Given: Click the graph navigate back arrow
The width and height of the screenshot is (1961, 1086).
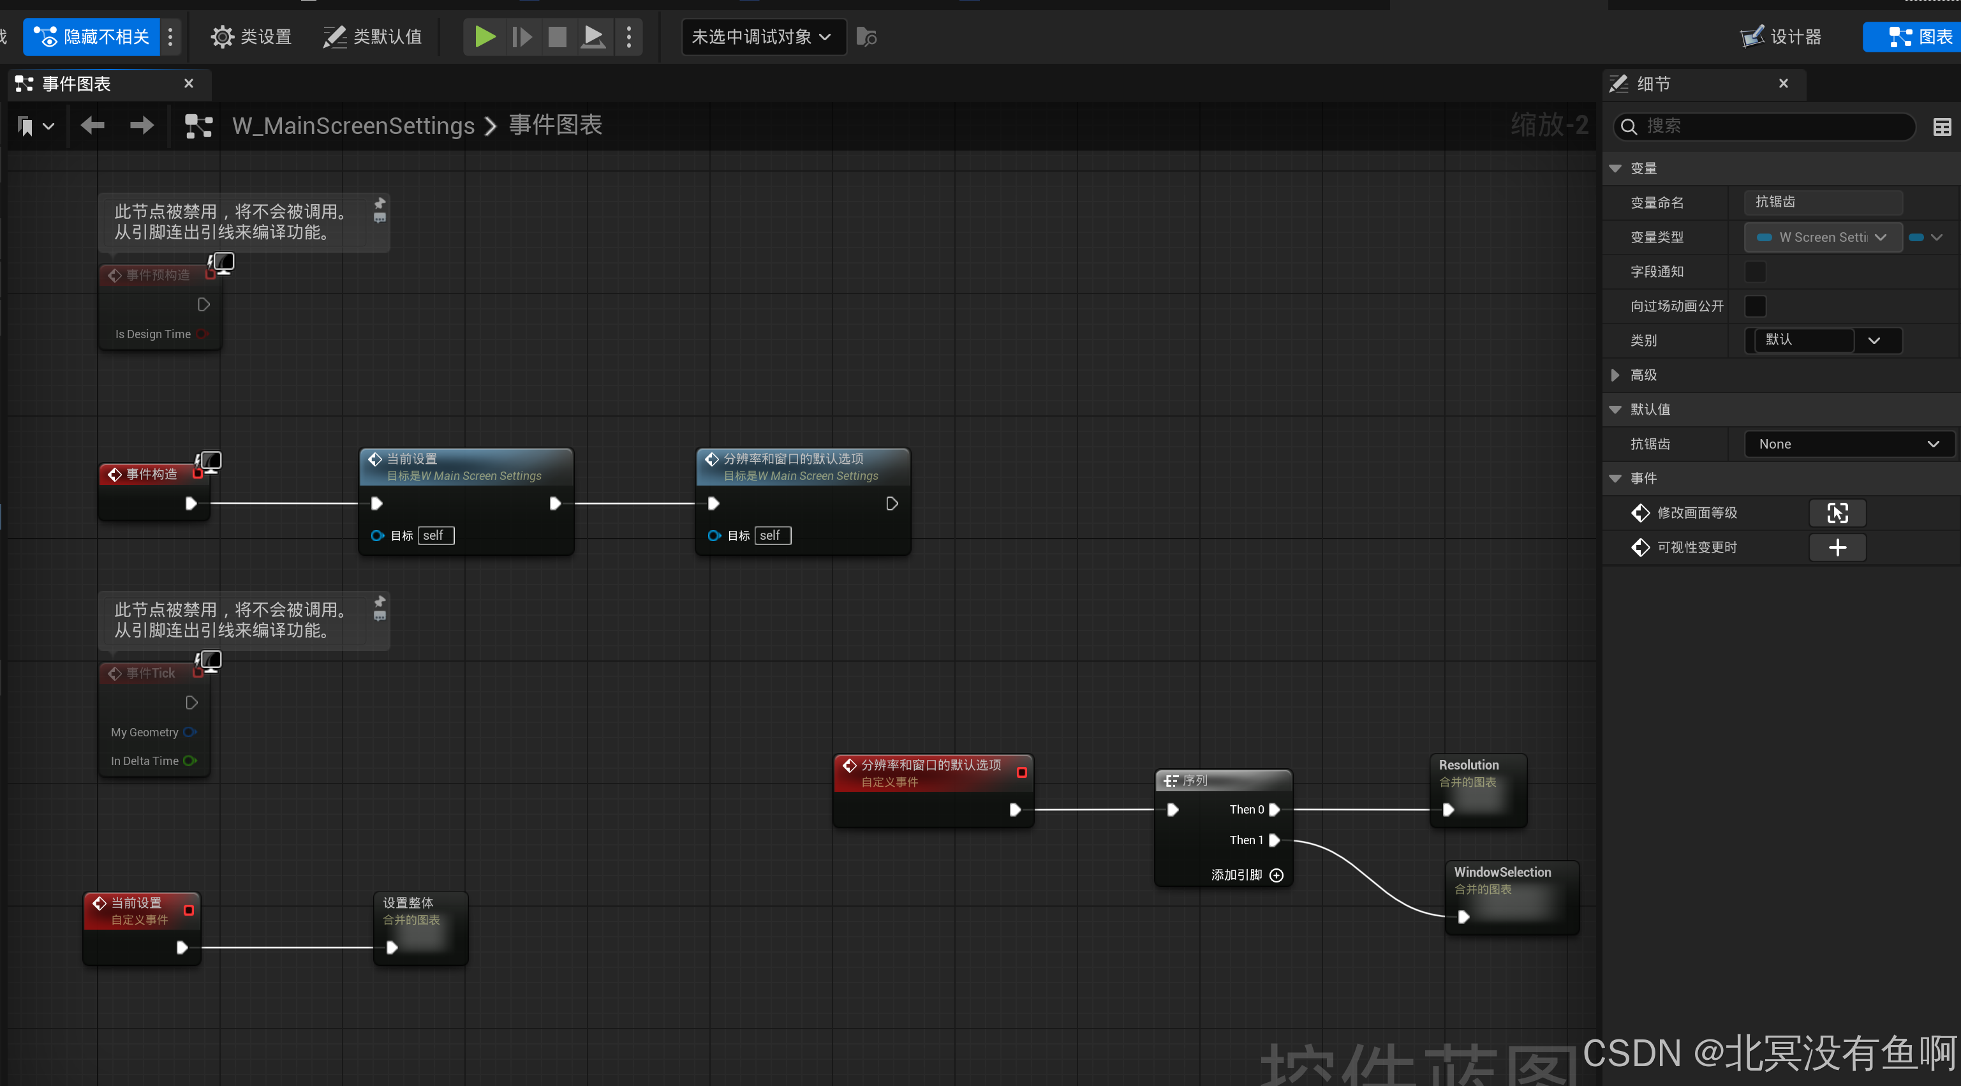Looking at the screenshot, I should click(93, 125).
